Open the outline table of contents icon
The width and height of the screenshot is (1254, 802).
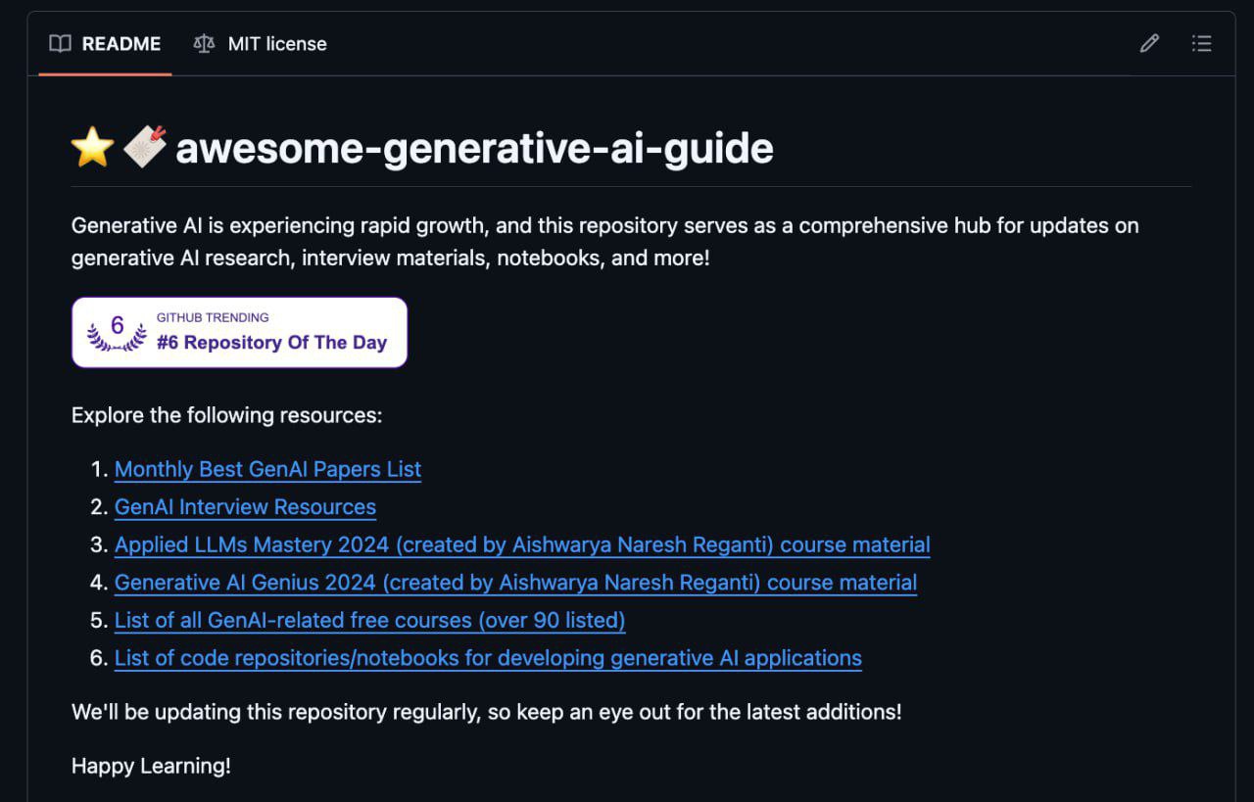[1201, 43]
